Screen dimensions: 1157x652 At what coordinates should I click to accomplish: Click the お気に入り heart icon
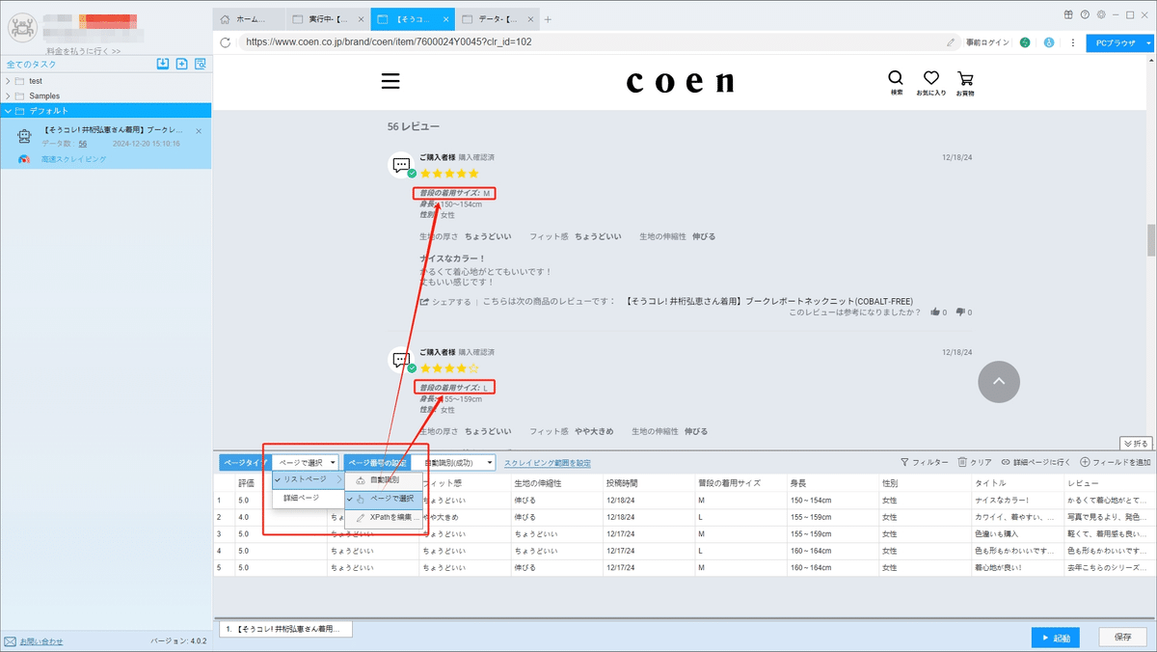930,78
